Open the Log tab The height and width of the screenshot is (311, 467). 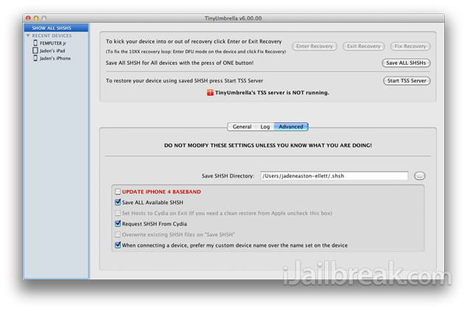tap(264, 127)
